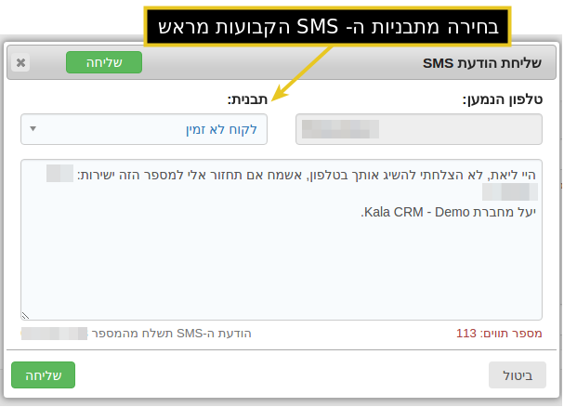Click the small arrow of the template dropdown
Screen dimensions: 564x407
[33, 129]
